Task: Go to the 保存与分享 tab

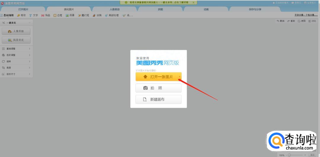Action: [x=255, y=9]
